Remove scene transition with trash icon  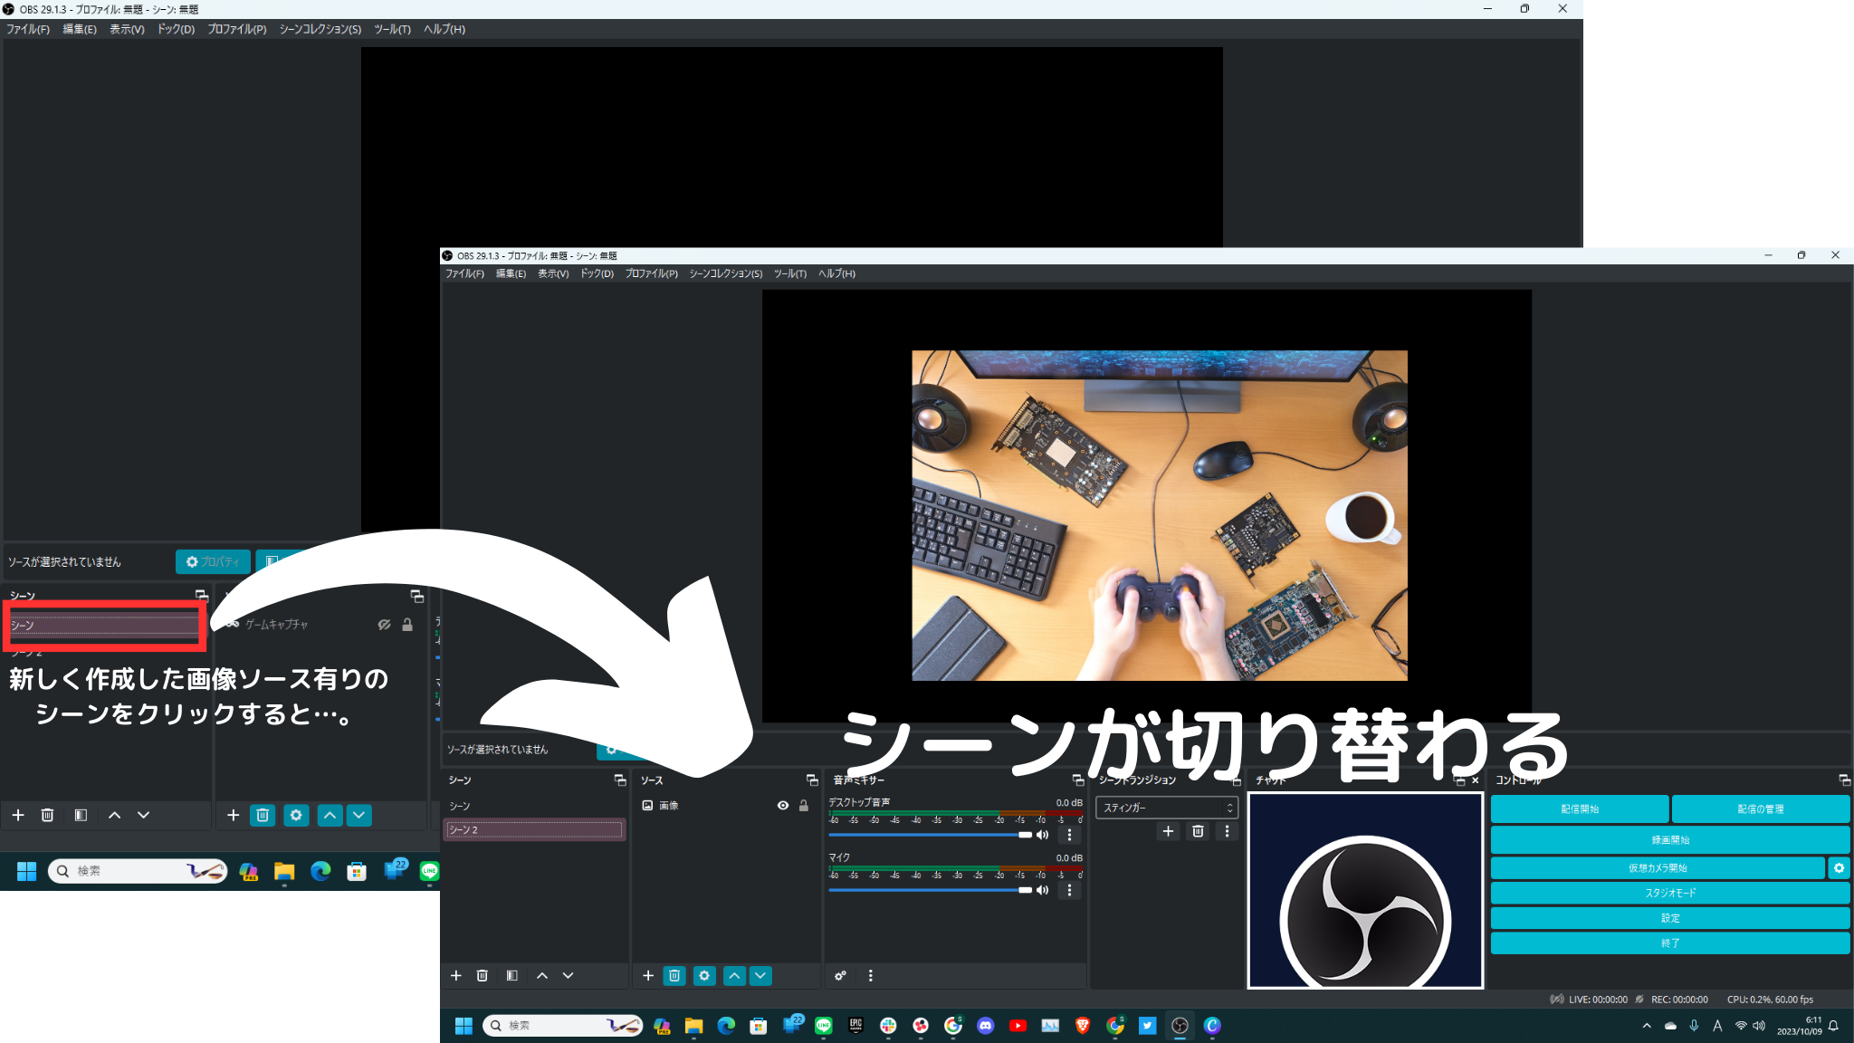1198,831
